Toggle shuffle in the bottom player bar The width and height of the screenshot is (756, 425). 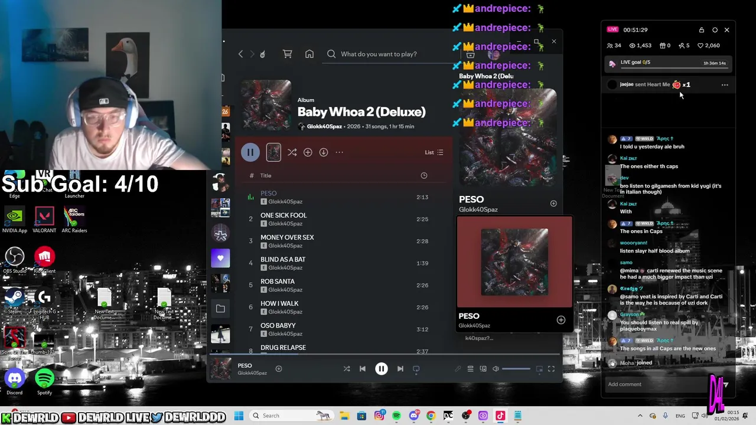[x=347, y=369]
